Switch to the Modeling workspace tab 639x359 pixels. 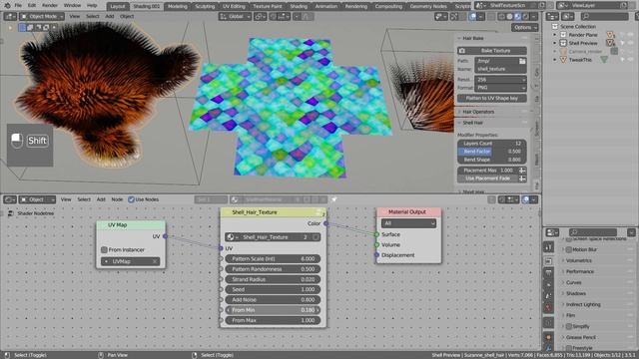pos(178,7)
